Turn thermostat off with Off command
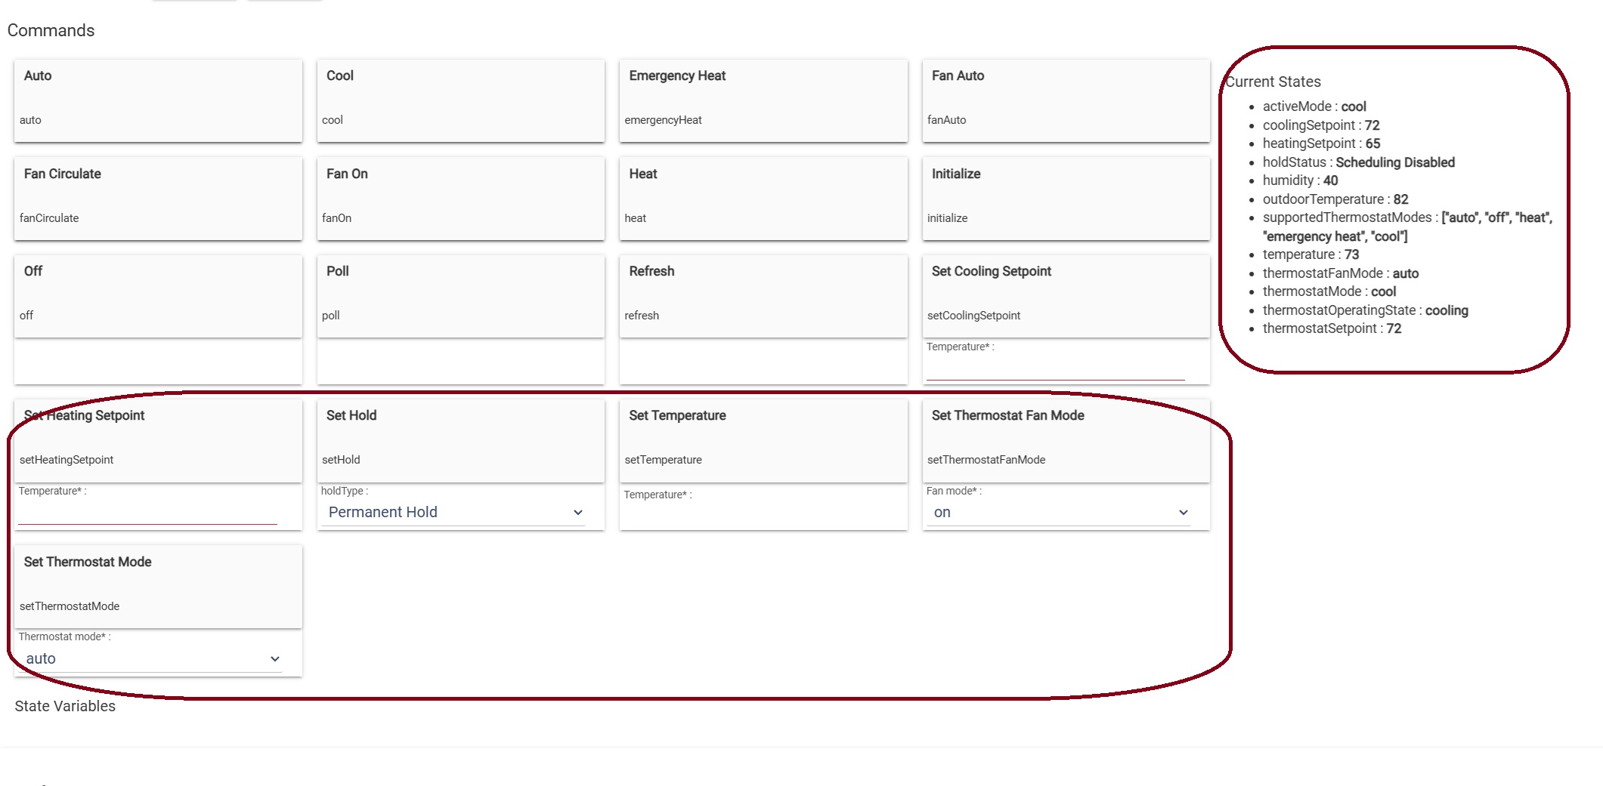Viewport: 1603px width, 786px height. [x=158, y=295]
